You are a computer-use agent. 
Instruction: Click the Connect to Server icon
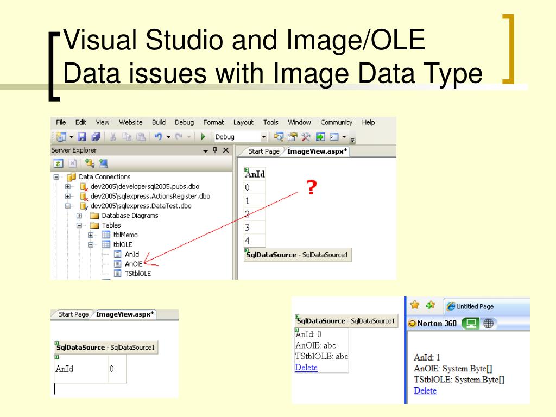click(x=103, y=163)
